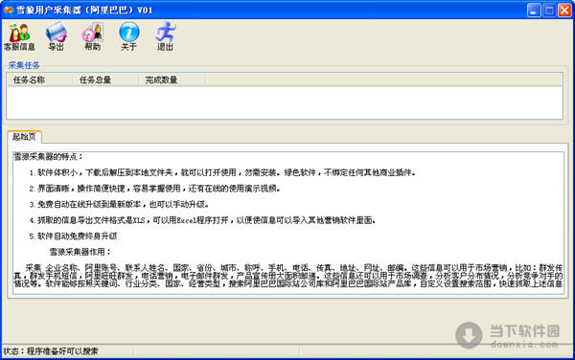Click the 采集任务 group label
575x360 pixels.
coord(24,65)
